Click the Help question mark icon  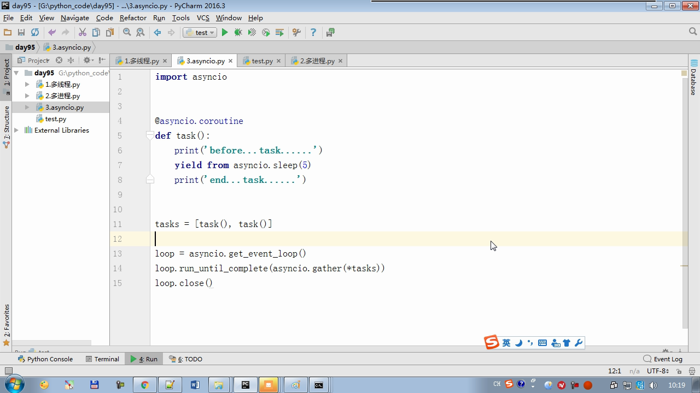coord(313,33)
